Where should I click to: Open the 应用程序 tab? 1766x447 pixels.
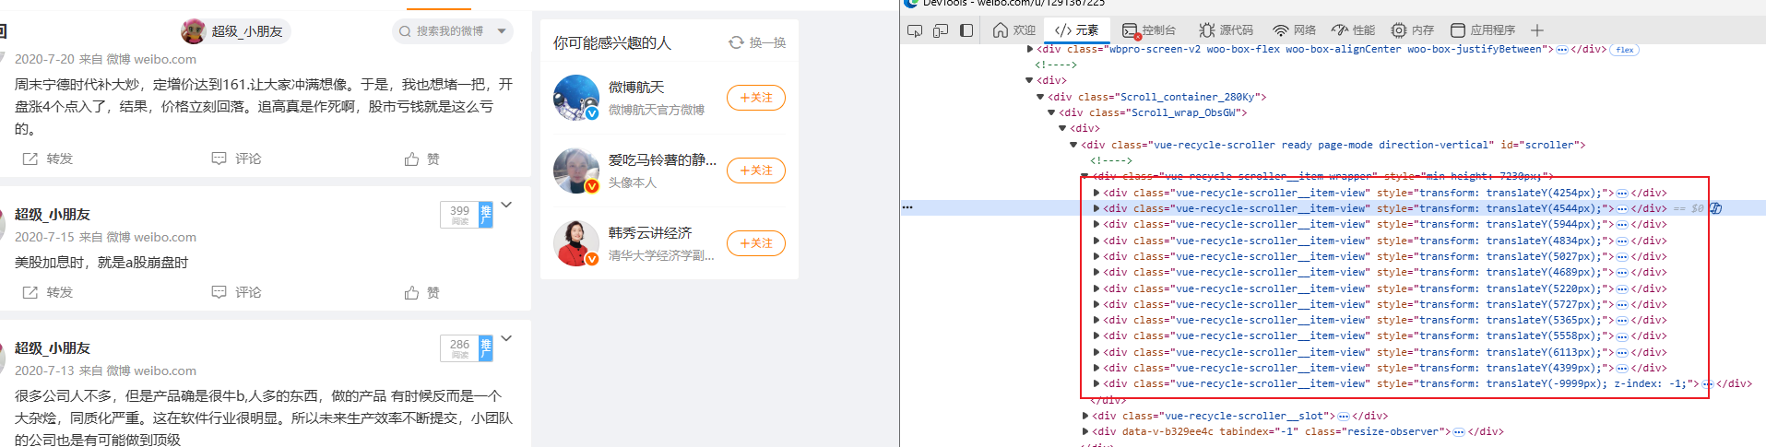[1483, 30]
